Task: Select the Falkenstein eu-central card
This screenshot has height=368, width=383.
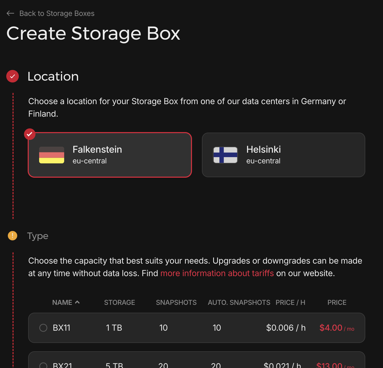Action: point(110,155)
